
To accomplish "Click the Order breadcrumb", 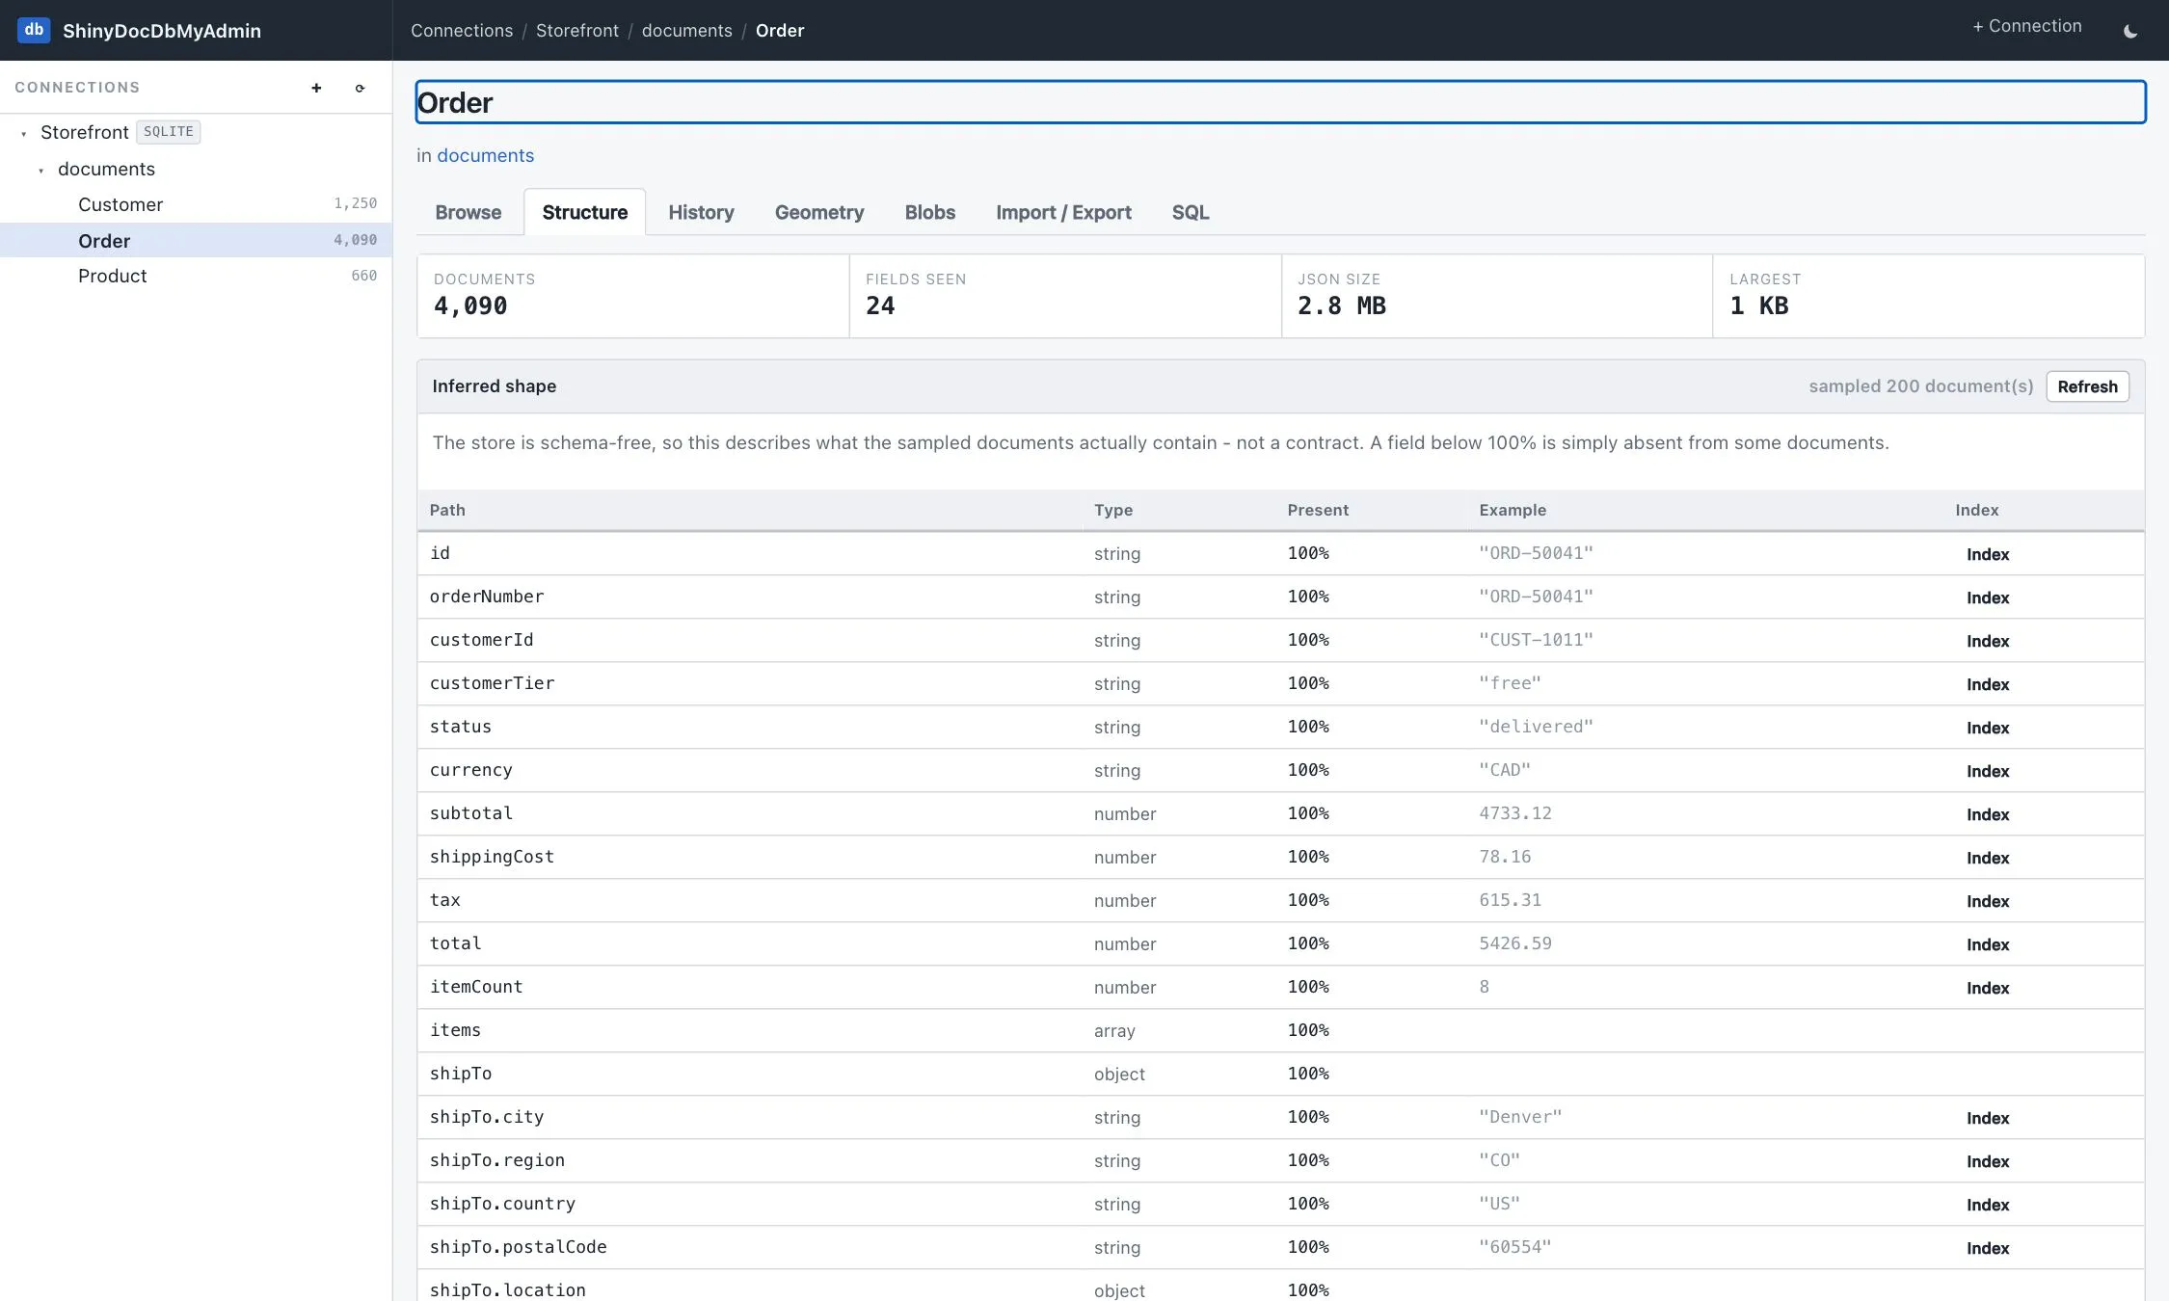I will (x=779, y=31).
